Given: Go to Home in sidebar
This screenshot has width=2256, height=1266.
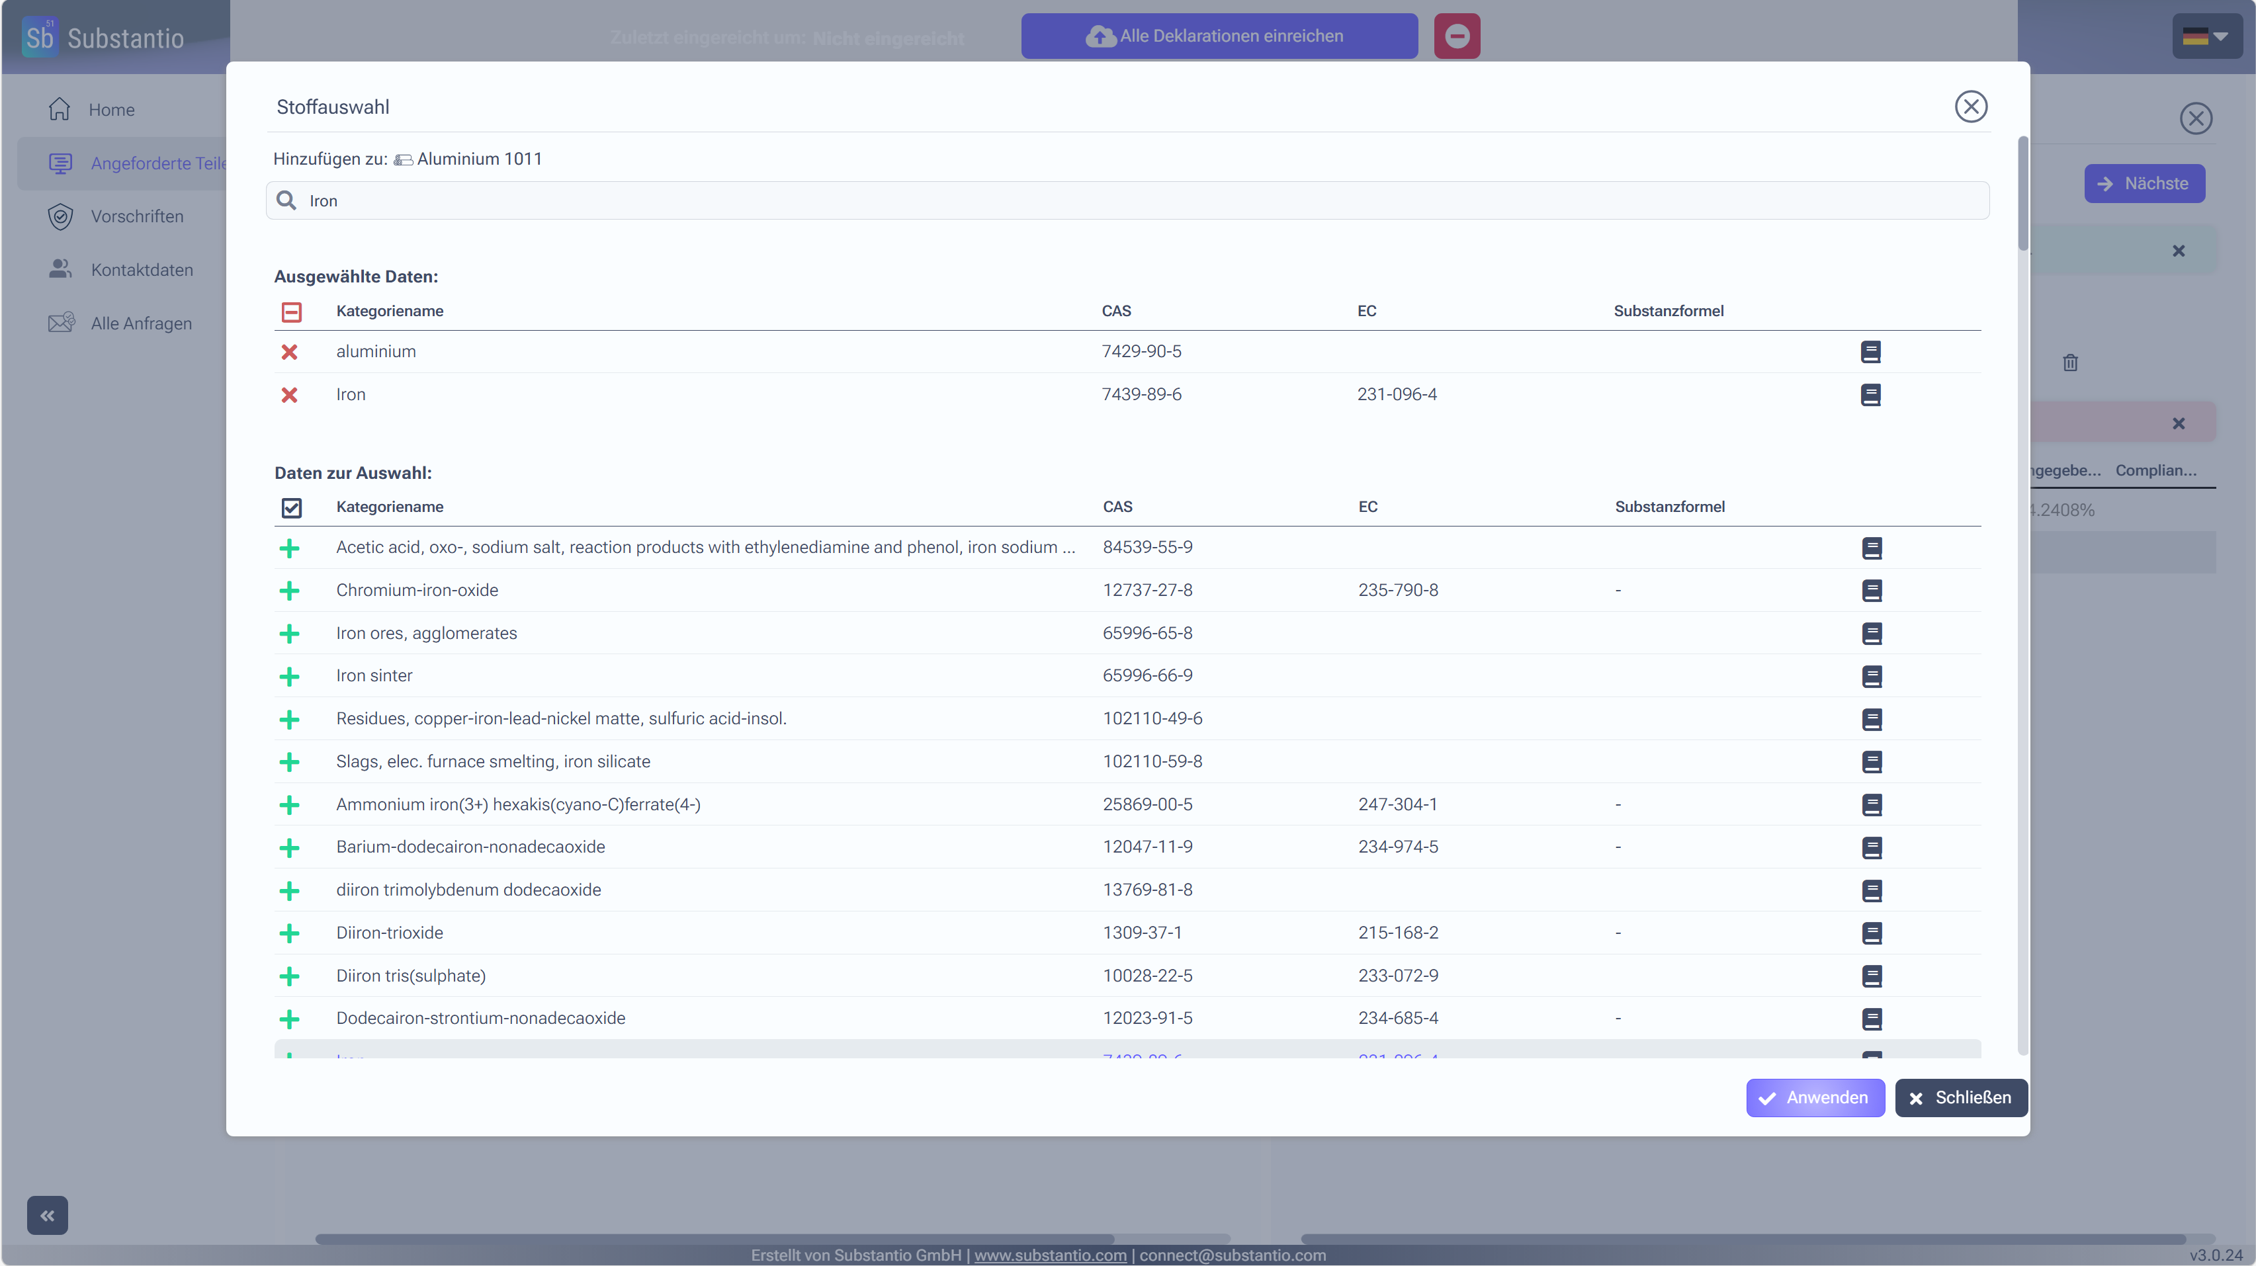Looking at the screenshot, I should pos(111,109).
